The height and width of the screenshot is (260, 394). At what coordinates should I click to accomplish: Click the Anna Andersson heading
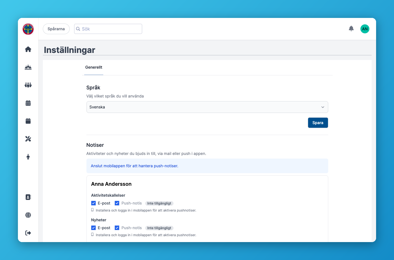111,184
